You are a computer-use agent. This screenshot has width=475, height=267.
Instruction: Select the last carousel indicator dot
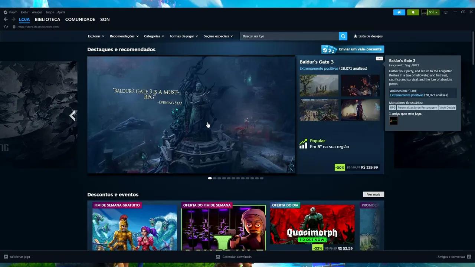262,178
